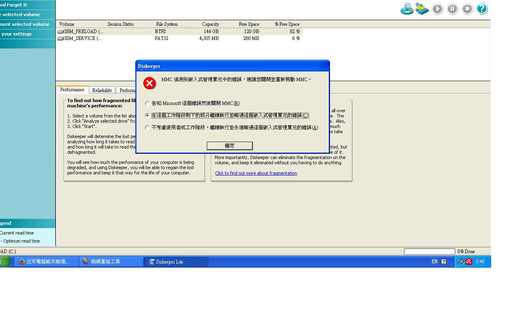Select the IBM_SERVICE volume drive icon
Viewport: 517px width, 310px height.
(x=61, y=38)
